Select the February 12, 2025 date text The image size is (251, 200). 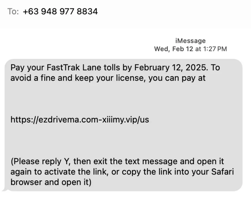(171, 67)
